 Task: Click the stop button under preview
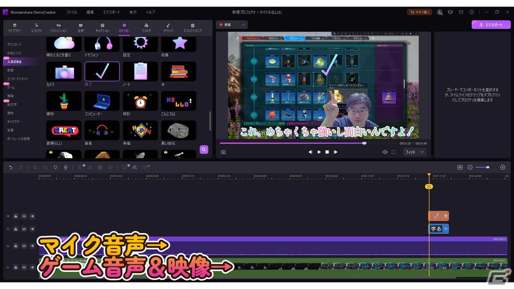click(x=327, y=152)
